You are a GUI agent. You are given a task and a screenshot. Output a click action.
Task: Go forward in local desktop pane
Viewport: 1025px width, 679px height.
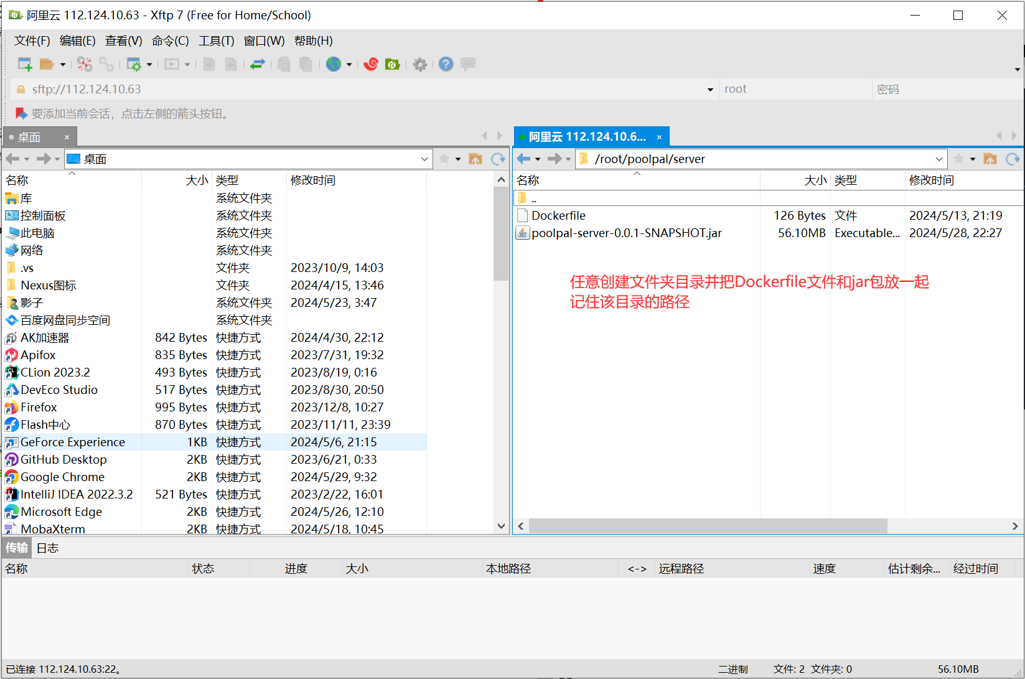[44, 159]
